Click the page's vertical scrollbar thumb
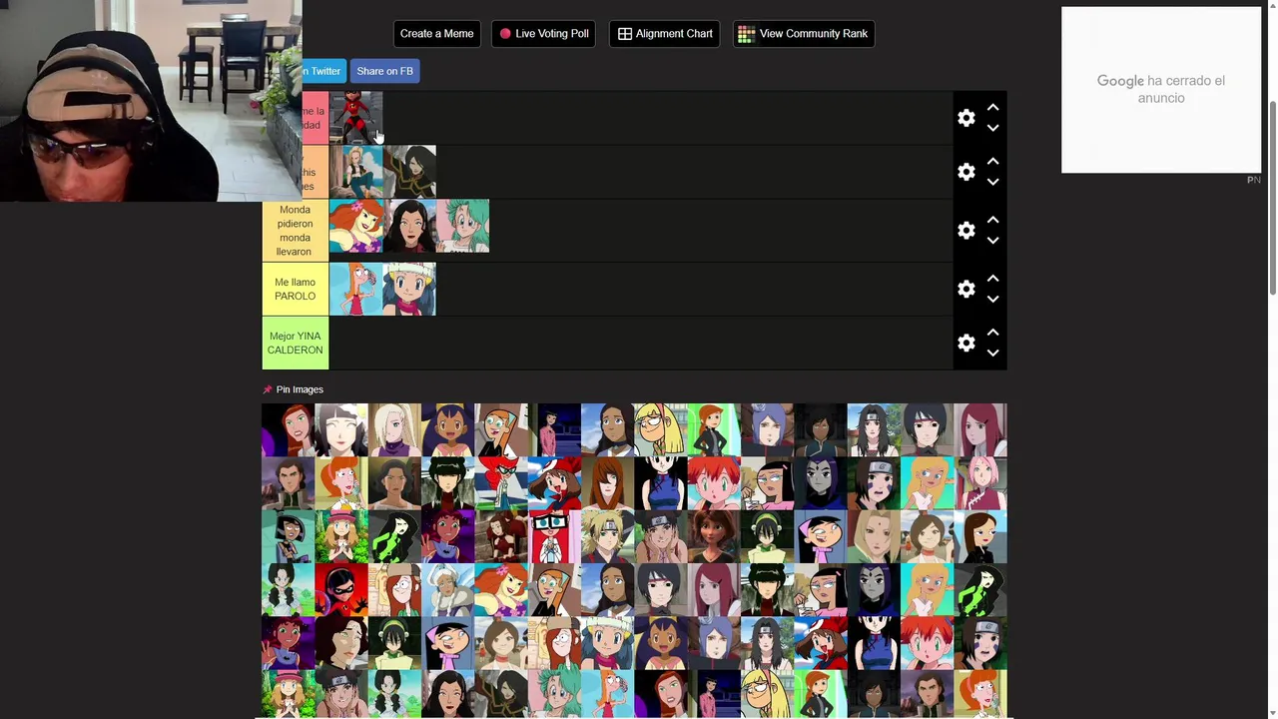Screen dimensions: 1278x719 tap(1272, 198)
